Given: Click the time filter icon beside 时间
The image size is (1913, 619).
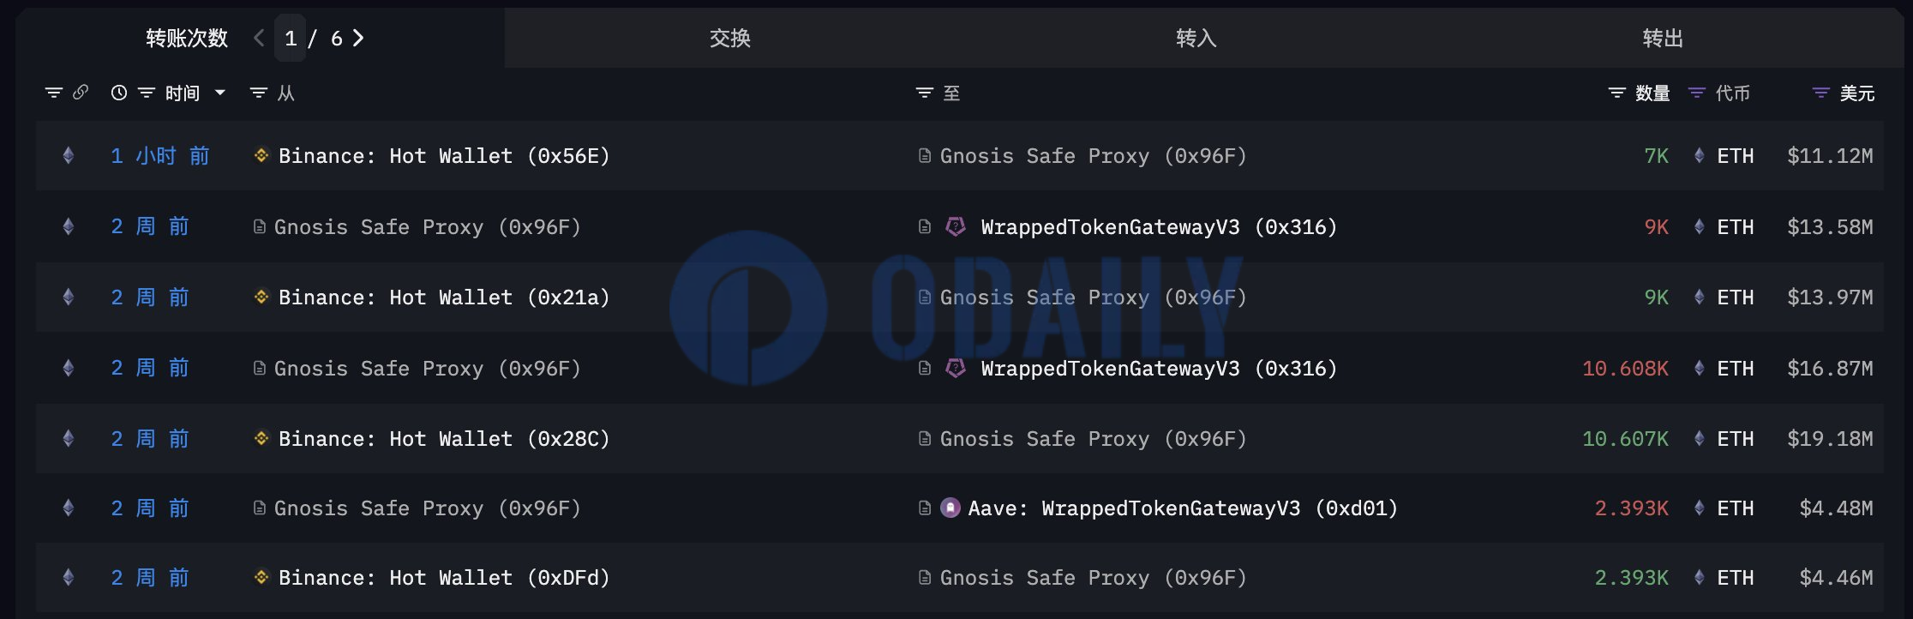Looking at the screenshot, I should (x=147, y=93).
